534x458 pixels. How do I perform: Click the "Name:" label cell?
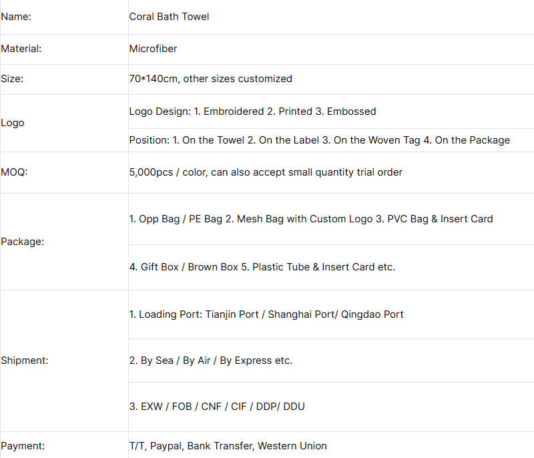tap(16, 17)
